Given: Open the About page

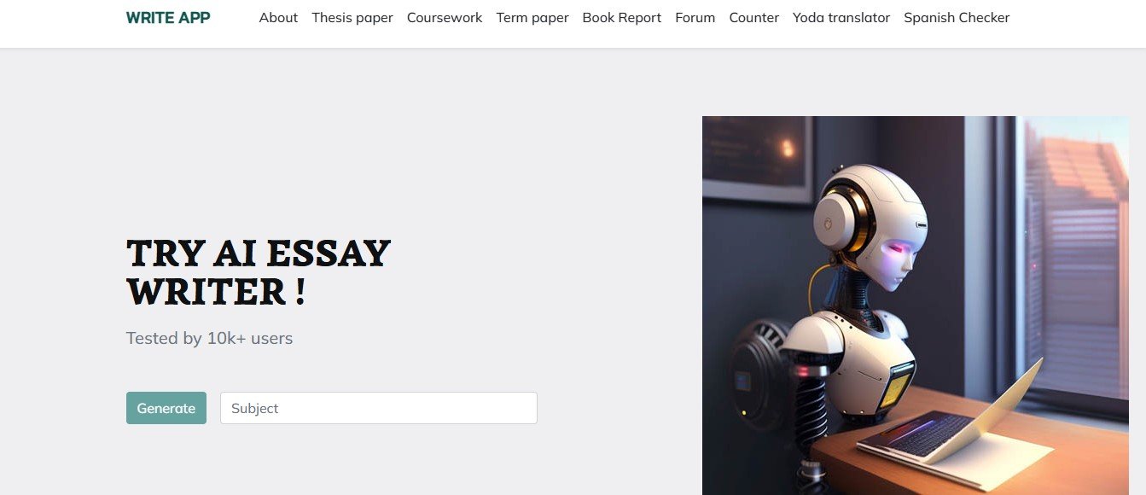Looking at the screenshot, I should tap(278, 17).
